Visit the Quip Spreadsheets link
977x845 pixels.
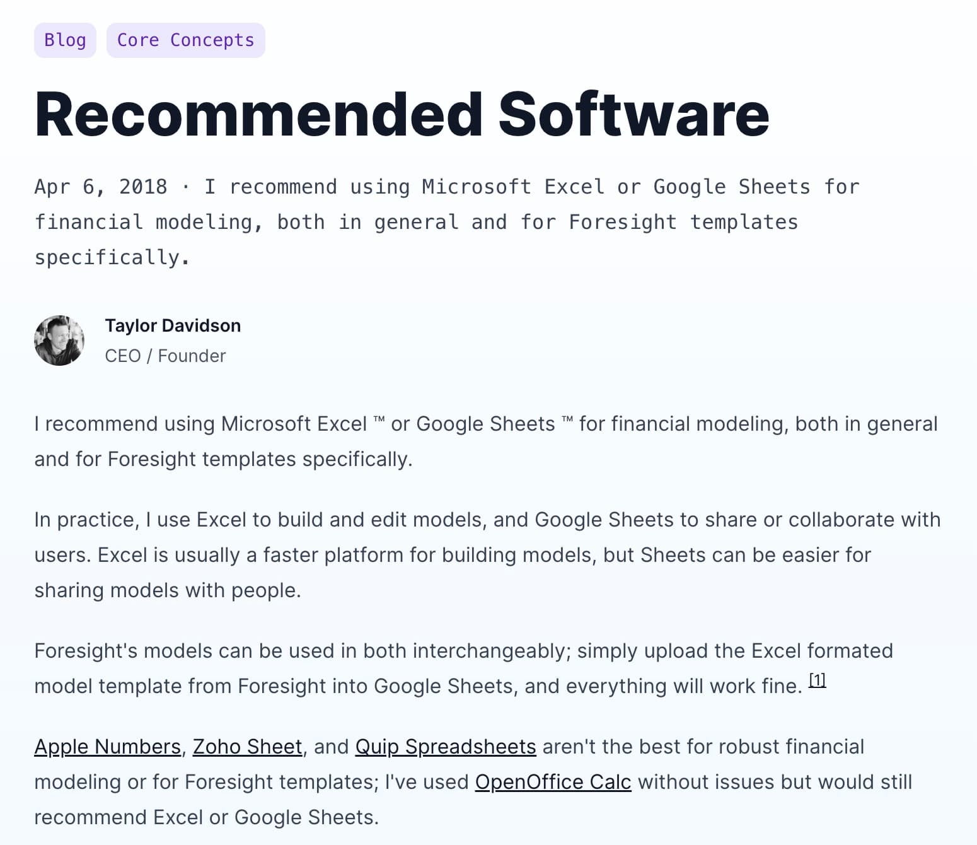tap(446, 747)
